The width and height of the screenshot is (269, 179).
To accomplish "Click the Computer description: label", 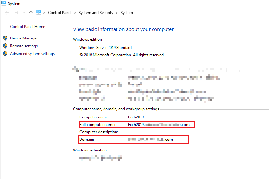I will (x=99, y=132).
